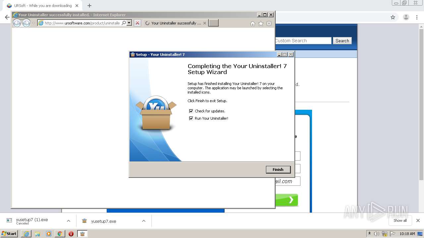Click the green arrow submit button
The width and height of the screenshot is (424, 238).
pyautogui.click(x=287, y=200)
